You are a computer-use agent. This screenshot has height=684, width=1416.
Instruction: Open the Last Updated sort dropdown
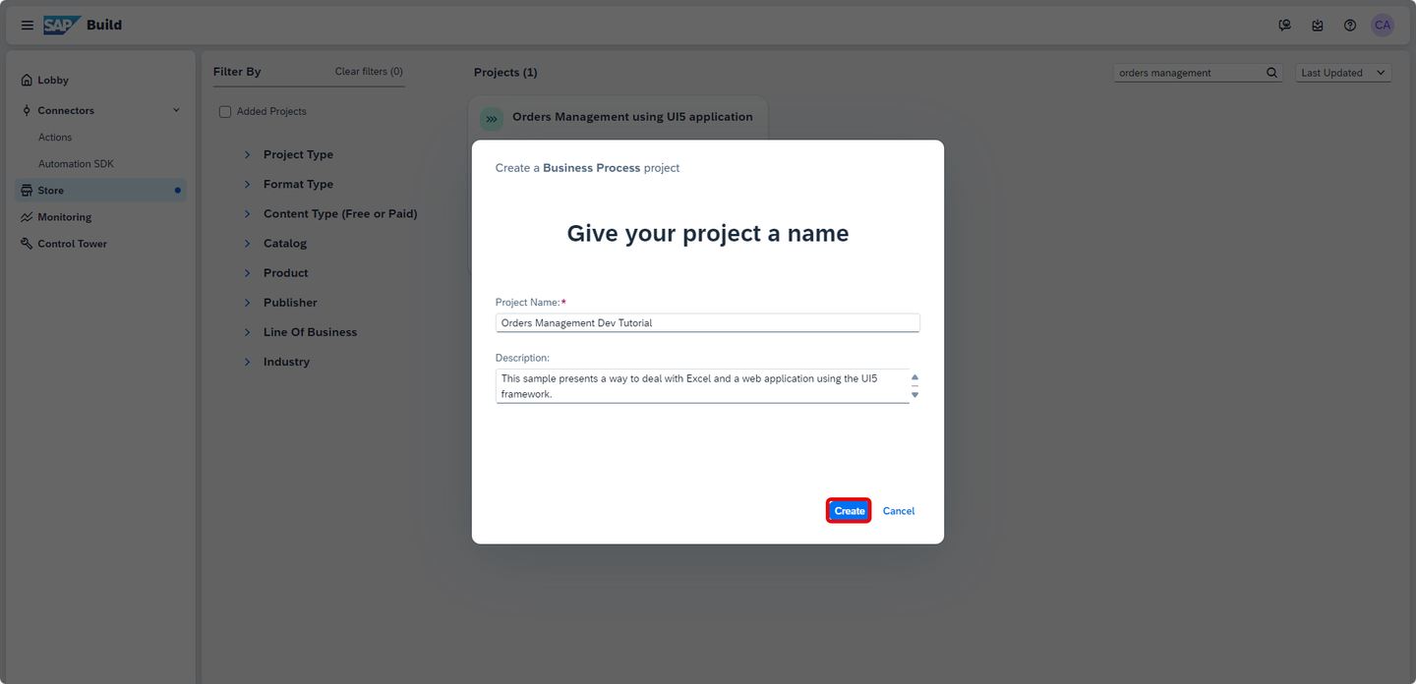click(1343, 73)
